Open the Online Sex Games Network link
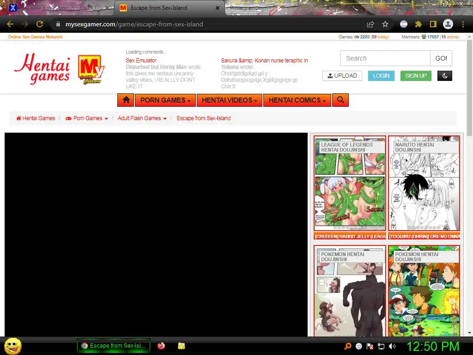The width and height of the screenshot is (473, 355). point(35,37)
